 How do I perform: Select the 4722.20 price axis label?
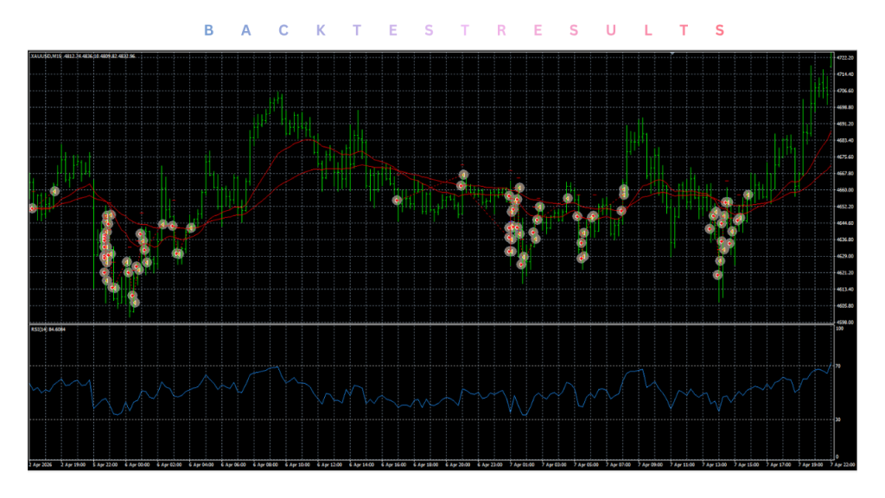[845, 58]
